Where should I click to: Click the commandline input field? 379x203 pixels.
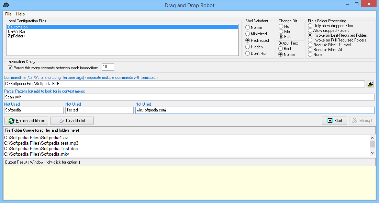(x=185, y=84)
